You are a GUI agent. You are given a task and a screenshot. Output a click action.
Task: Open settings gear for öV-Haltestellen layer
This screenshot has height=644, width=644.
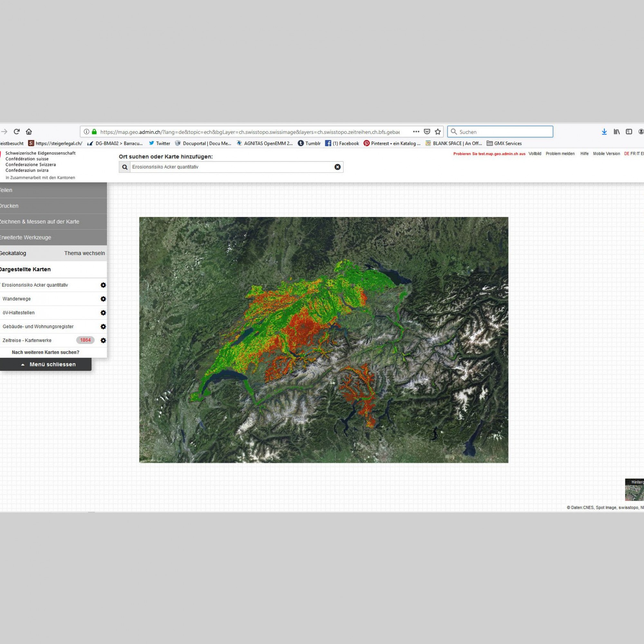[103, 313]
